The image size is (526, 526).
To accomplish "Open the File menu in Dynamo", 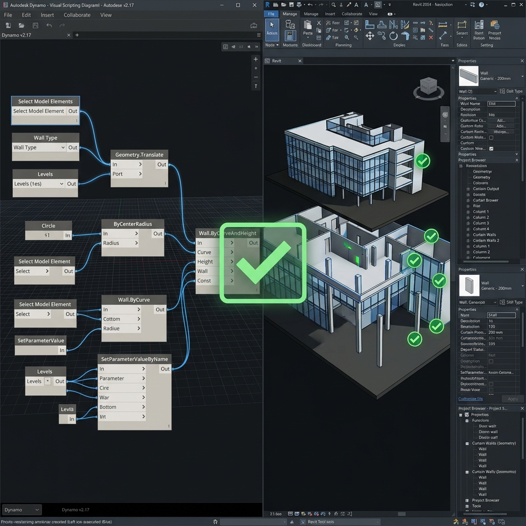I will coord(8,15).
